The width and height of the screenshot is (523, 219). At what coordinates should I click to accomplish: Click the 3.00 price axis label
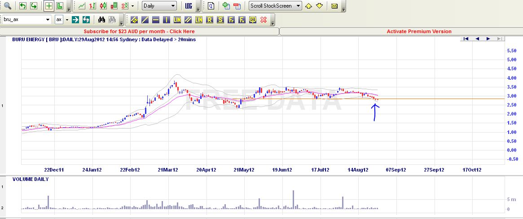tap(512, 96)
